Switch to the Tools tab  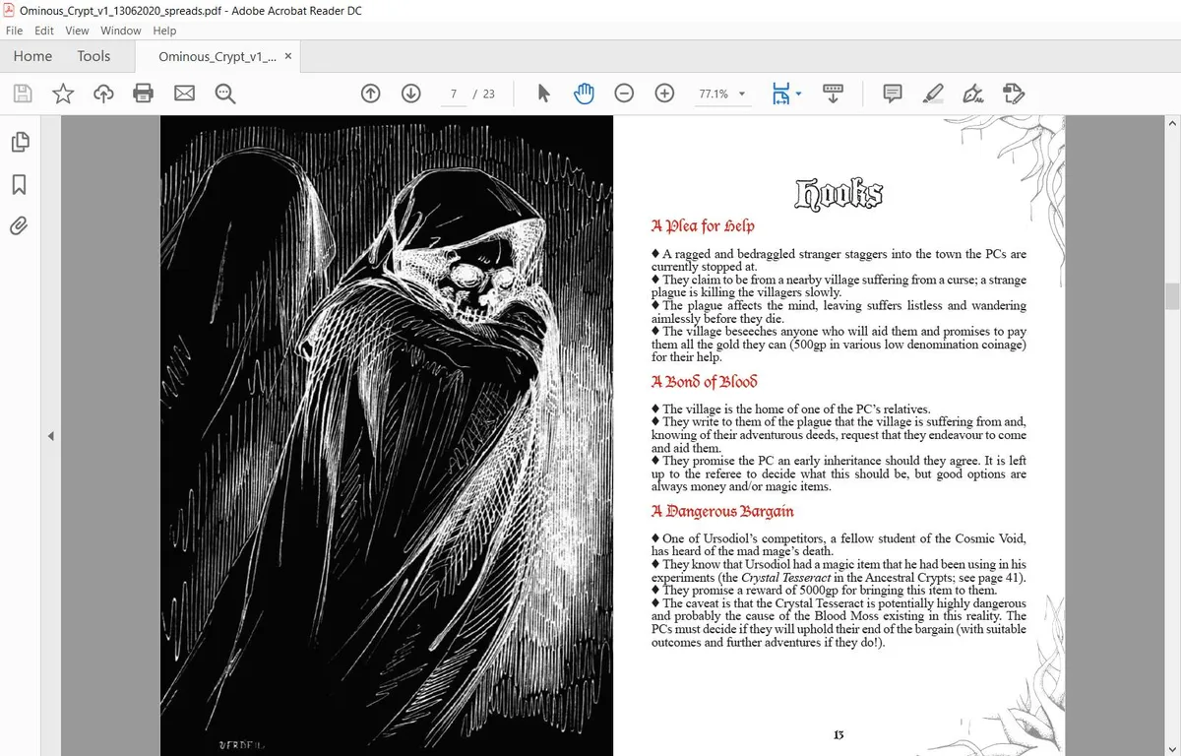coord(93,56)
